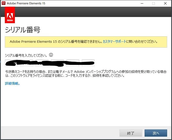Click the Premiere Elements title bar icon
Screen dimensions: 172x140
coord(4,3)
